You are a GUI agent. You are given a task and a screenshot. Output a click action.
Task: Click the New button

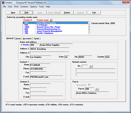tap(13, 13)
